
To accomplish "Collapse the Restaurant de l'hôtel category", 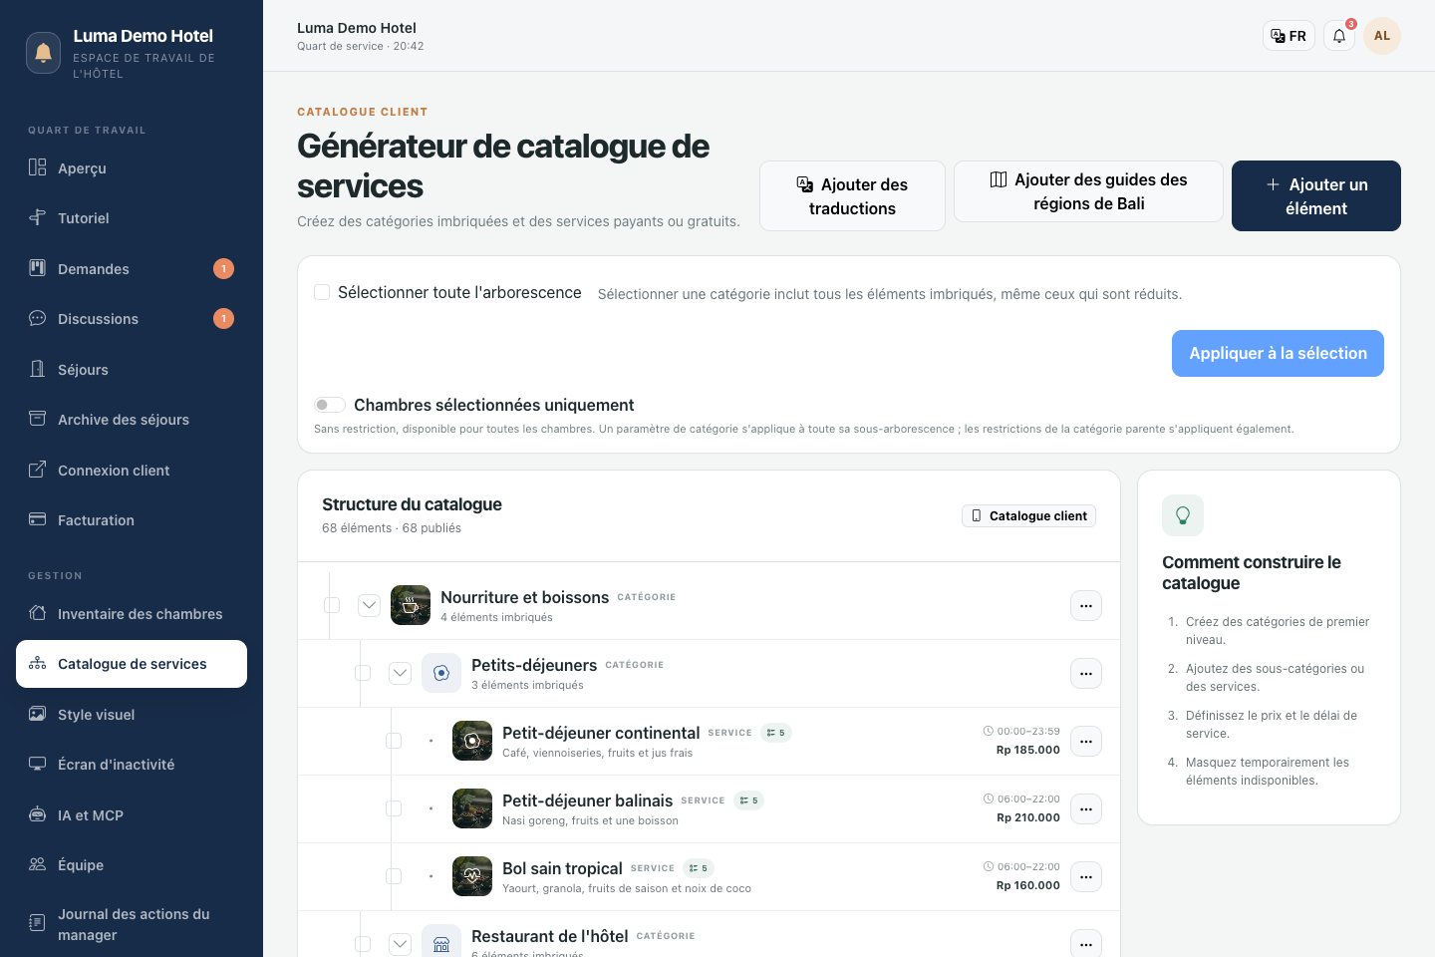I will [400, 944].
